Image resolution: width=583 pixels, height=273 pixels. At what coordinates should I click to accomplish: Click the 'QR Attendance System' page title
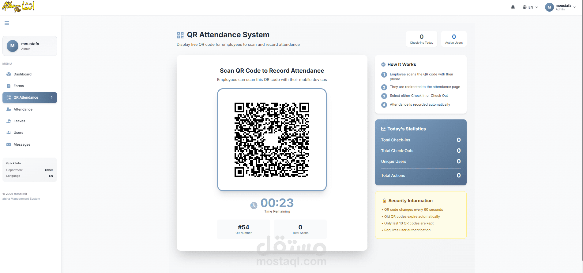pos(228,35)
